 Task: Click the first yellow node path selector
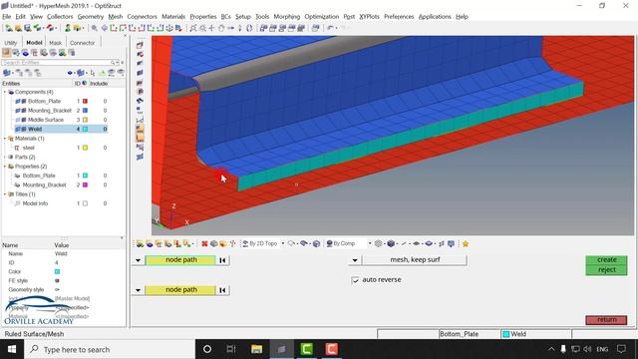click(180, 260)
